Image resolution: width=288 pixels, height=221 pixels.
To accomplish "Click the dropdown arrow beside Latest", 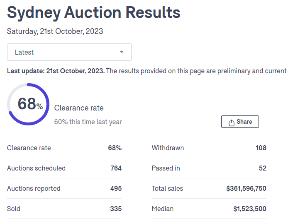I will point(122,52).
